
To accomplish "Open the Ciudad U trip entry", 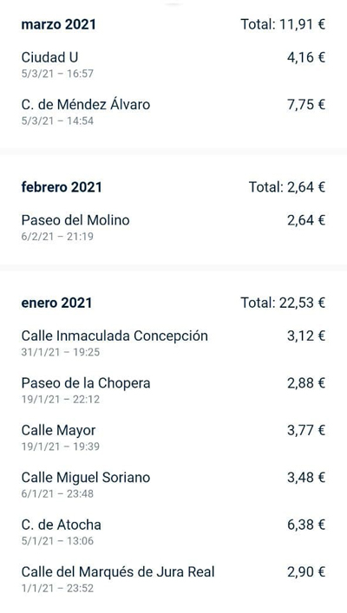I will (x=173, y=64).
